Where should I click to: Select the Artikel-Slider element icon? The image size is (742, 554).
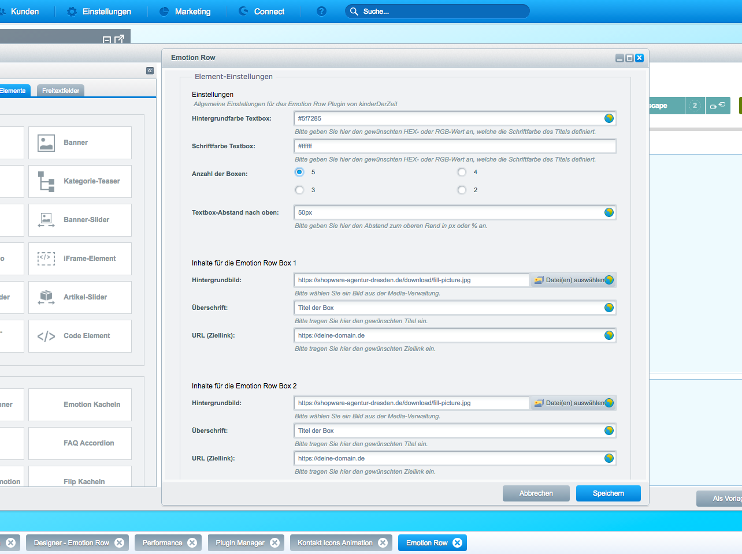coord(46,297)
